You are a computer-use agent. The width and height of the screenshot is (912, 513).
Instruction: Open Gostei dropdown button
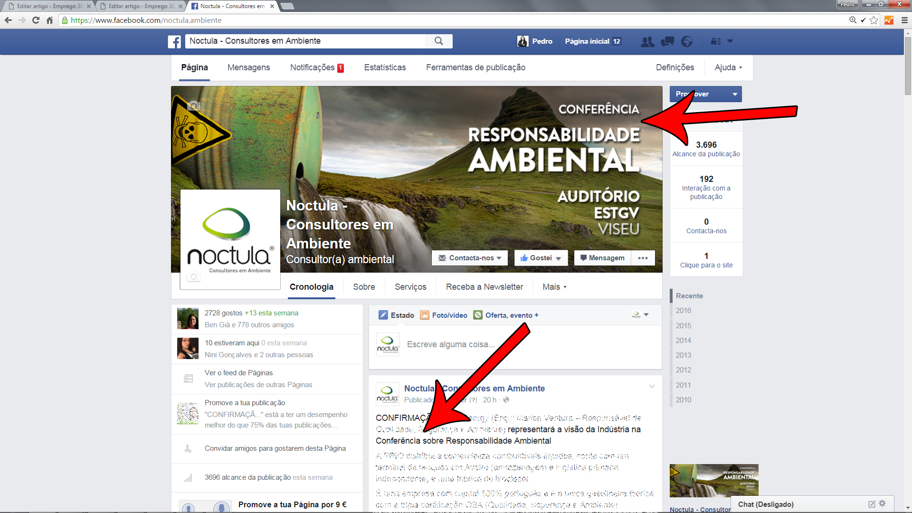541,258
